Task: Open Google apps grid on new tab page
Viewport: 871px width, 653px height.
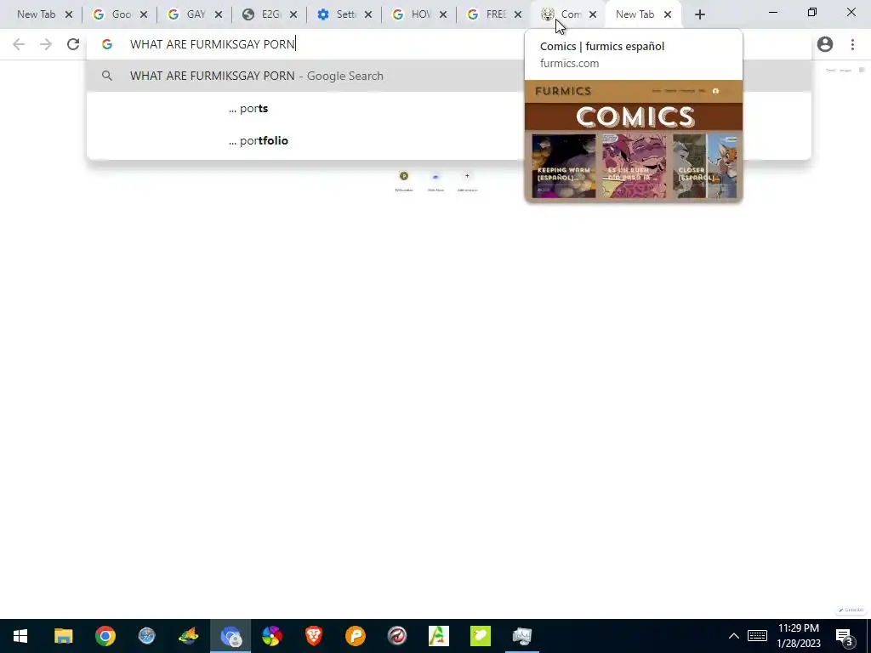Action: [862, 70]
